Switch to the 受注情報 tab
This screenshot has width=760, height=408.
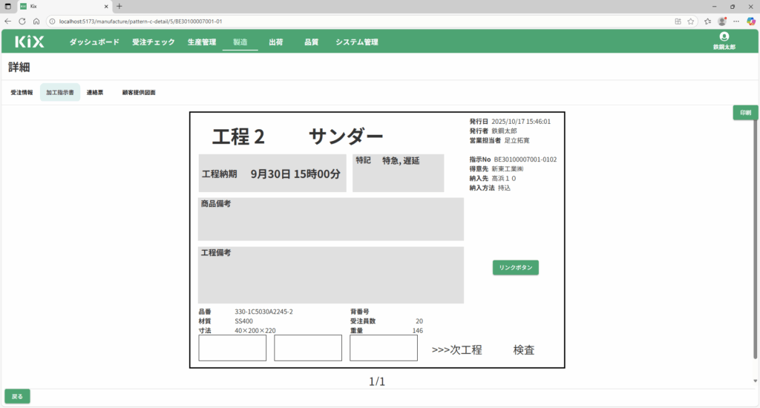click(x=22, y=93)
